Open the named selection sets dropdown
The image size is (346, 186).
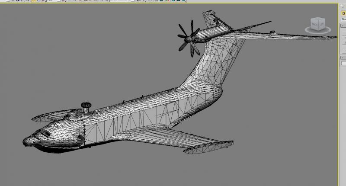122,1
